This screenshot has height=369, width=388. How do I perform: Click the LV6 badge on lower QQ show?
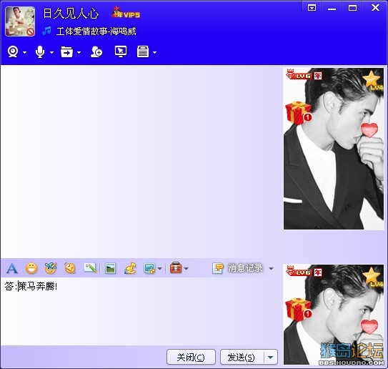pos(298,272)
